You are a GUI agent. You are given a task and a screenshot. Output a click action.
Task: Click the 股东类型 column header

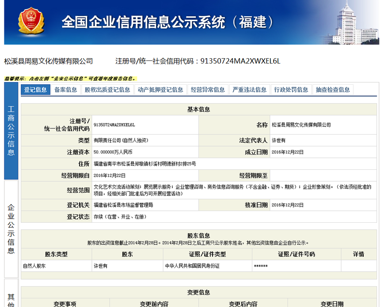56,254
